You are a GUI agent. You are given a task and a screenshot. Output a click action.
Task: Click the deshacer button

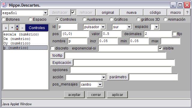[60, 13]
